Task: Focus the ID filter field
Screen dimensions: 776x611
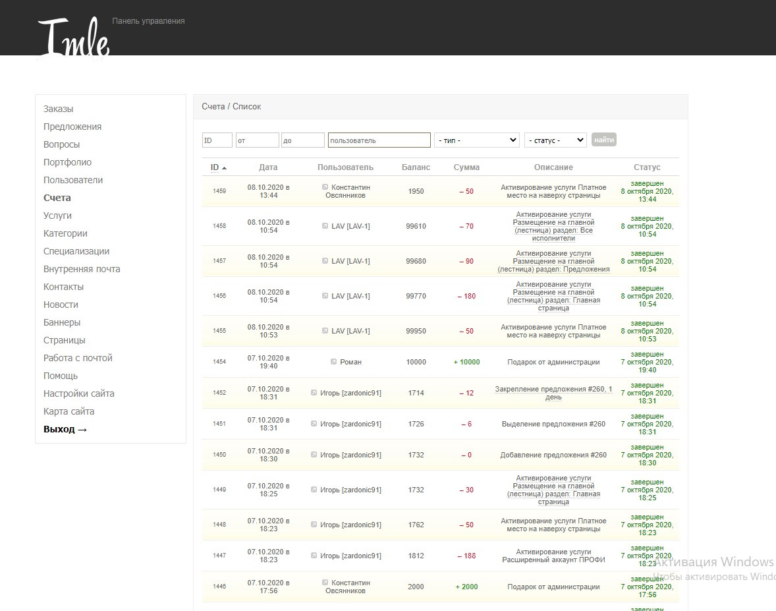Action: [x=217, y=140]
